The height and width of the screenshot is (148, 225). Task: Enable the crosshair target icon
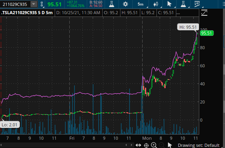pos(146,145)
